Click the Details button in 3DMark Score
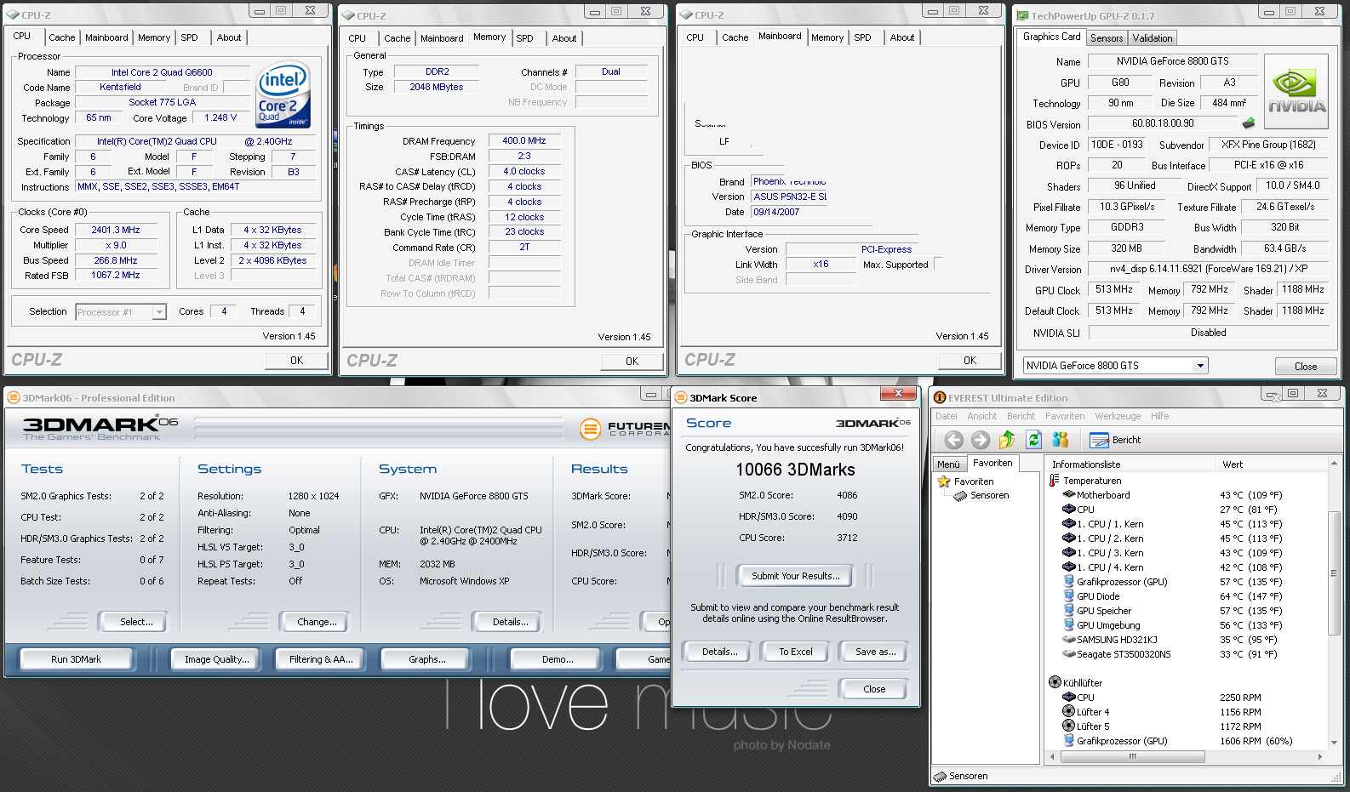 tap(719, 652)
